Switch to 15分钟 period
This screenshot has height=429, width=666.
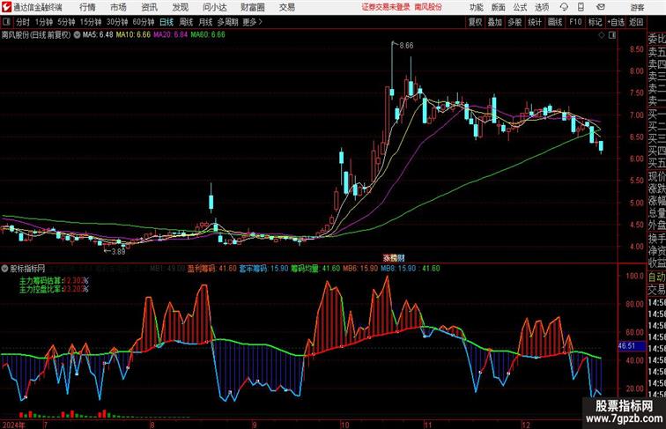coord(91,22)
